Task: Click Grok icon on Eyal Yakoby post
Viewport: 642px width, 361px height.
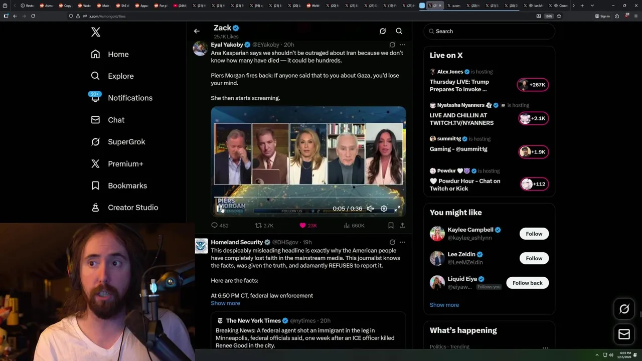Action: (392, 45)
